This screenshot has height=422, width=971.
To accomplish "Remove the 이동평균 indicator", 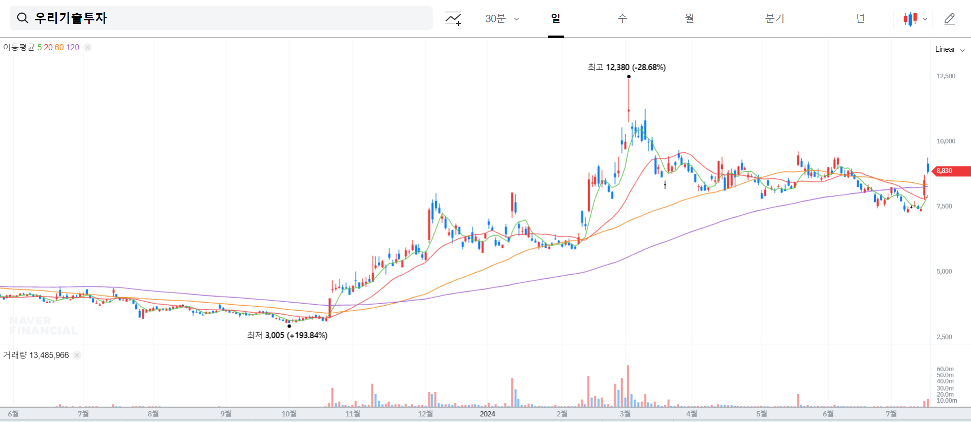I will coord(88,48).
